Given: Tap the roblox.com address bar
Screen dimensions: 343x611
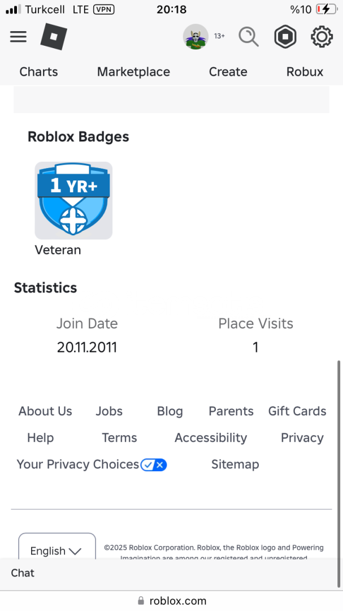Looking at the screenshot, I should pyautogui.click(x=177, y=601).
